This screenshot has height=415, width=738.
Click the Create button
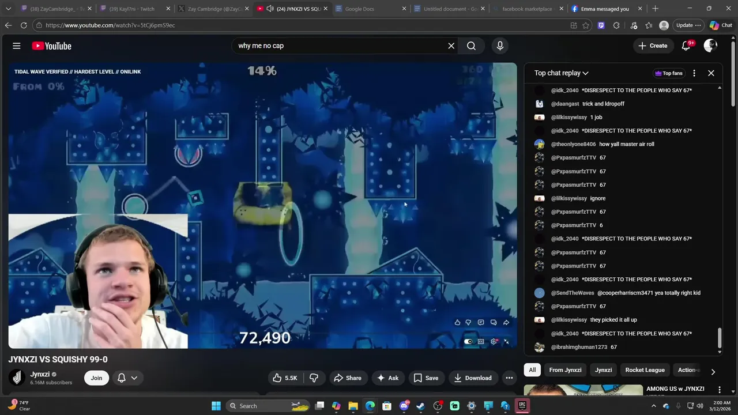click(x=653, y=46)
